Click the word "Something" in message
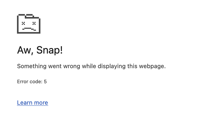The width and height of the screenshot is (197, 128). coord(32,66)
